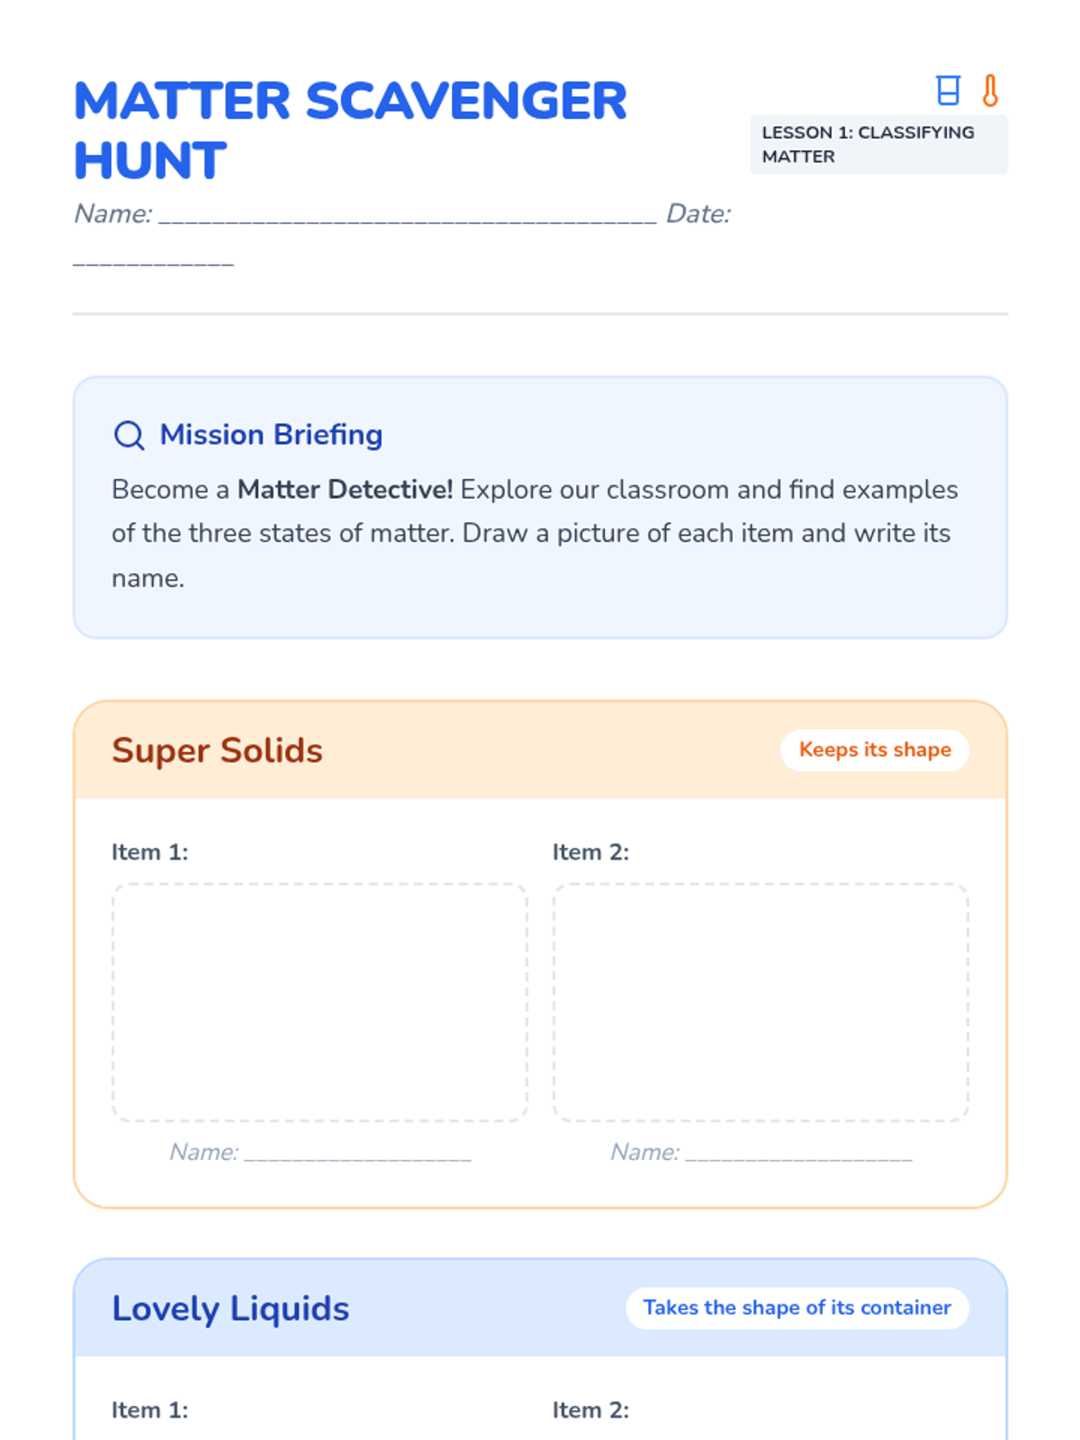Click the magnifying glass beside Mission Briefing

click(x=129, y=436)
